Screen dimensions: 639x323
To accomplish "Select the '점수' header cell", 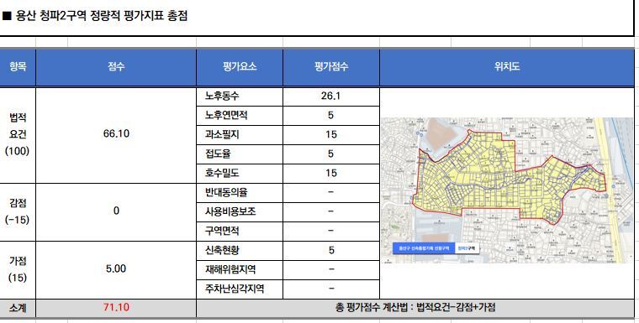I will click(116, 67).
